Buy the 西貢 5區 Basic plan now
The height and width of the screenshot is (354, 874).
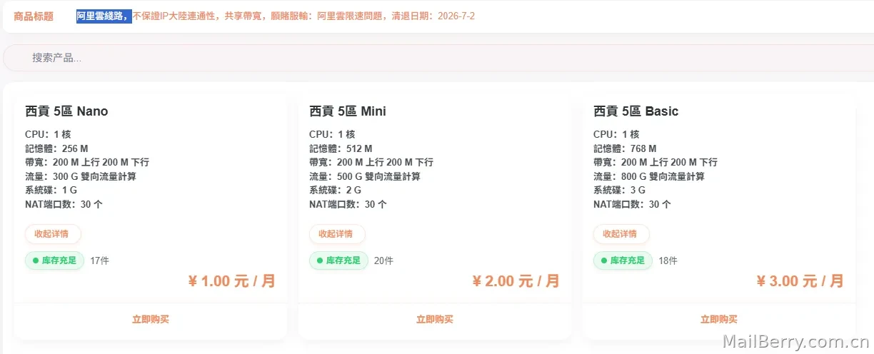click(x=719, y=320)
